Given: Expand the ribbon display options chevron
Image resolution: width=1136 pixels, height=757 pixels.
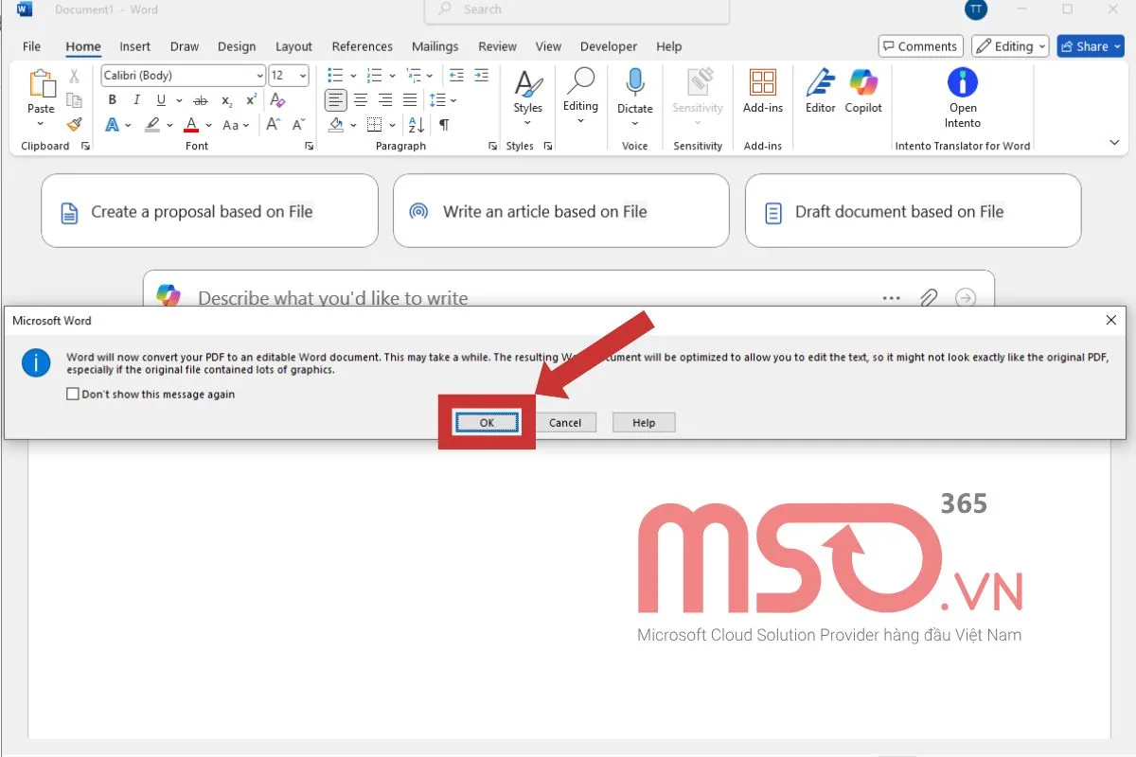Looking at the screenshot, I should click(x=1114, y=142).
